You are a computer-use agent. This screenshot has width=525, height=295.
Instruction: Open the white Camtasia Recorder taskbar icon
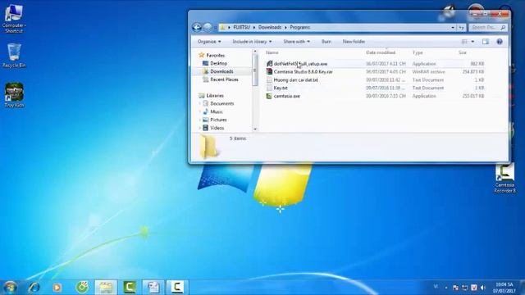pyautogui.click(x=177, y=287)
